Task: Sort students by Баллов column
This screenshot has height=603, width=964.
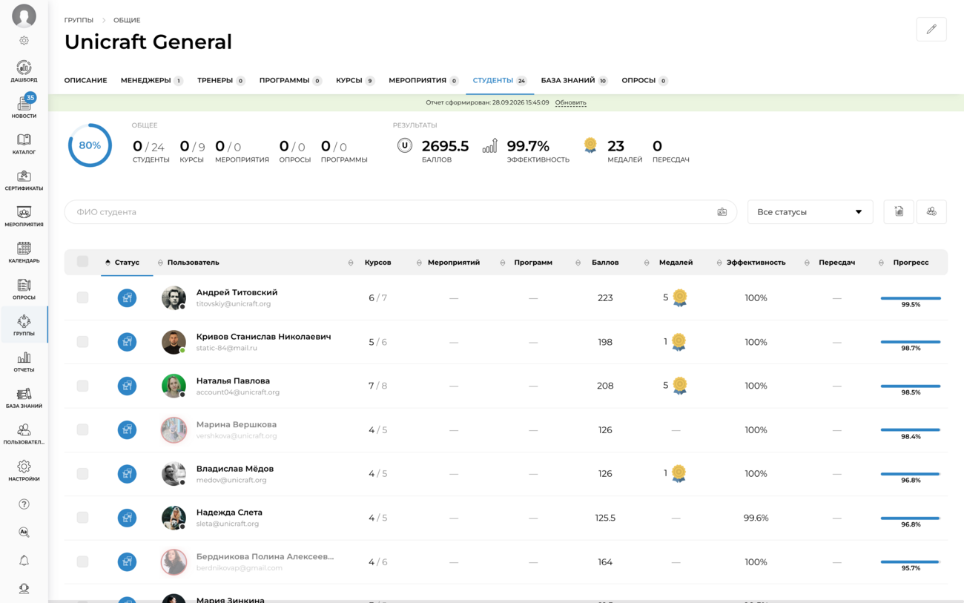Action: click(605, 263)
